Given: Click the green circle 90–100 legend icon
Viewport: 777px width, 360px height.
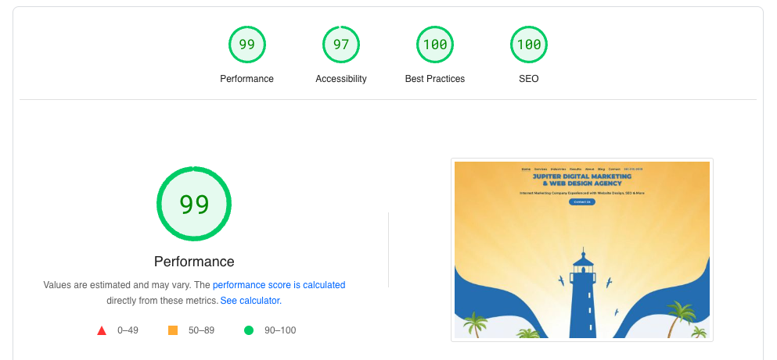Looking at the screenshot, I should tap(249, 330).
